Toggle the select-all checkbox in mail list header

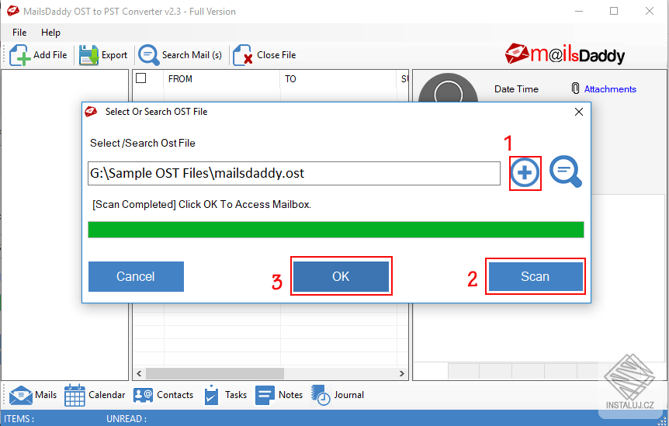coord(140,78)
